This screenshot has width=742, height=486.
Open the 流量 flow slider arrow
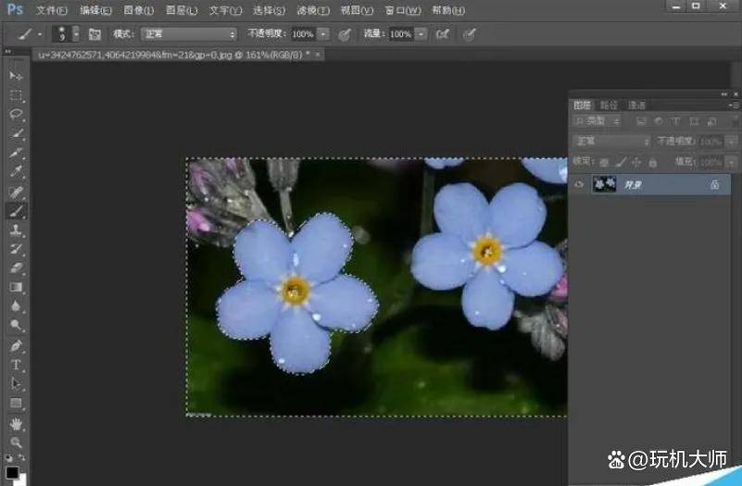pyautogui.click(x=421, y=34)
